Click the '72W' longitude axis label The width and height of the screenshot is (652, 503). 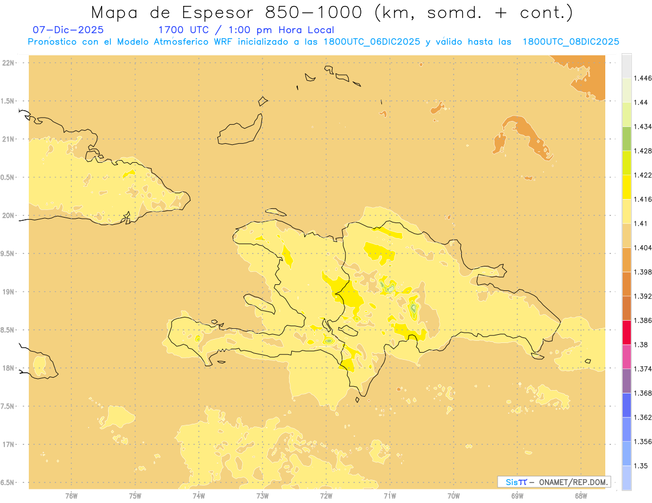[x=326, y=496]
